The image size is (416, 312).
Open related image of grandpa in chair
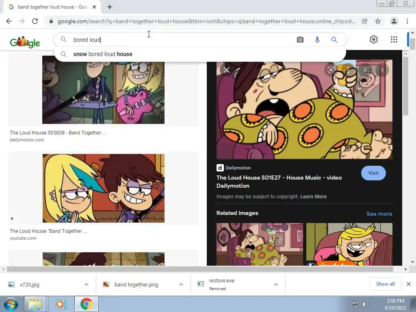point(260,244)
